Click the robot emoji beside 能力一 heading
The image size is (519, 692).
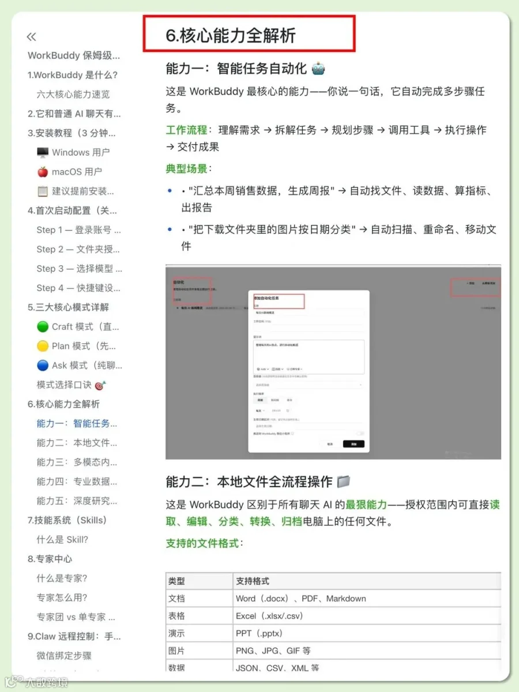(318, 69)
